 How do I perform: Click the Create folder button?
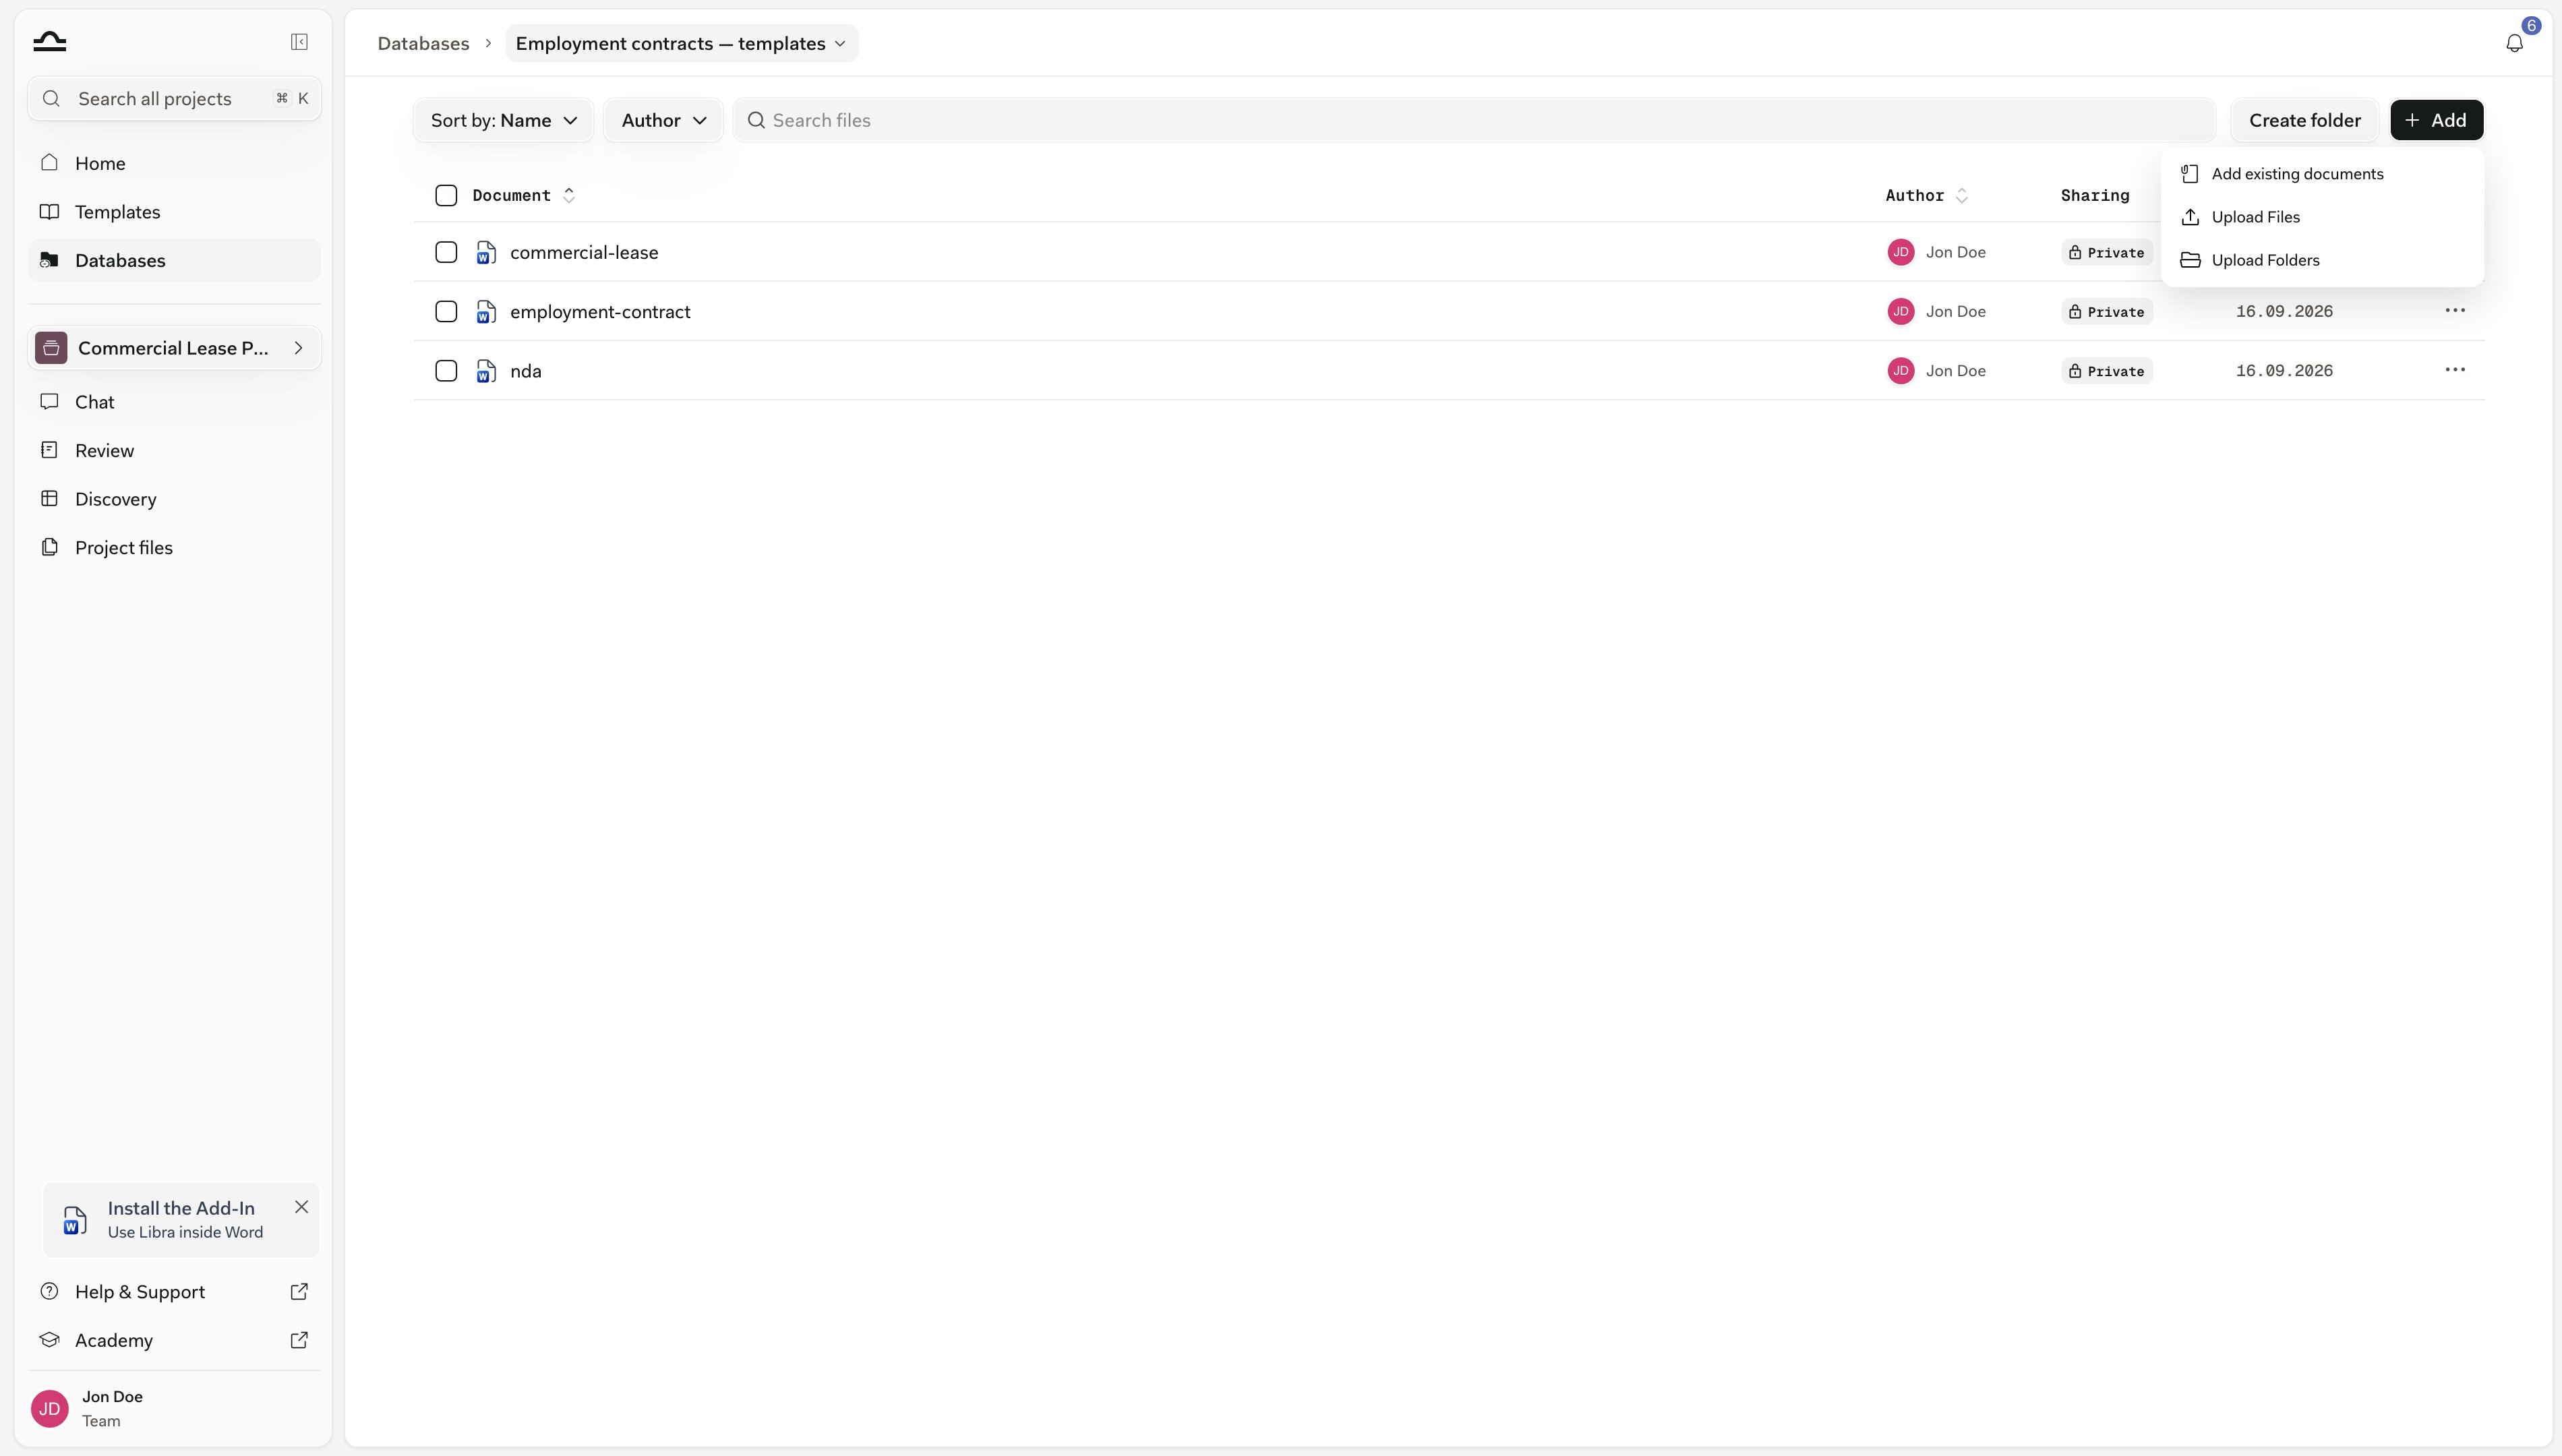pos(2304,120)
